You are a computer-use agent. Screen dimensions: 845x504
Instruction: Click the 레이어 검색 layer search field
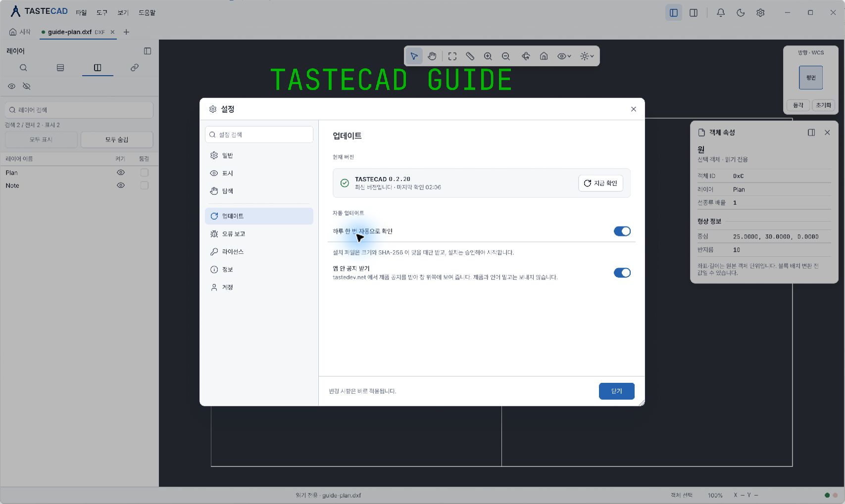point(79,110)
